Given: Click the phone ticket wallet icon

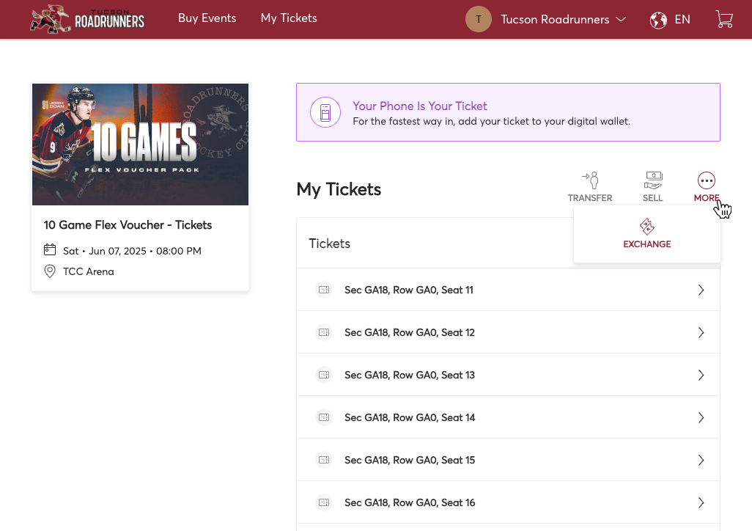Looking at the screenshot, I should click(x=325, y=112).
